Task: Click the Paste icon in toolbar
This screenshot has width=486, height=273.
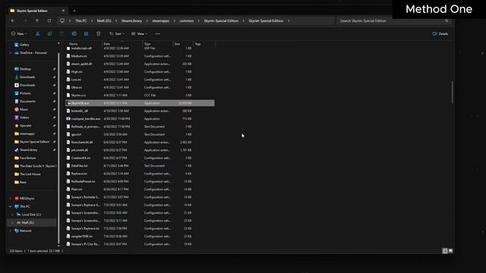Action: pyautogui.click(x=62, y=33)
